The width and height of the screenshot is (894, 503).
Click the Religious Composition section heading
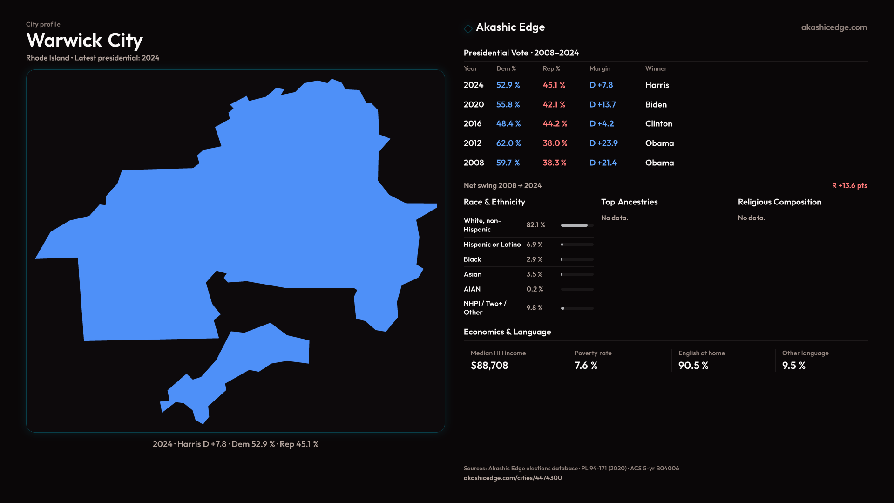pyautogui.click(x=779, y=202)
